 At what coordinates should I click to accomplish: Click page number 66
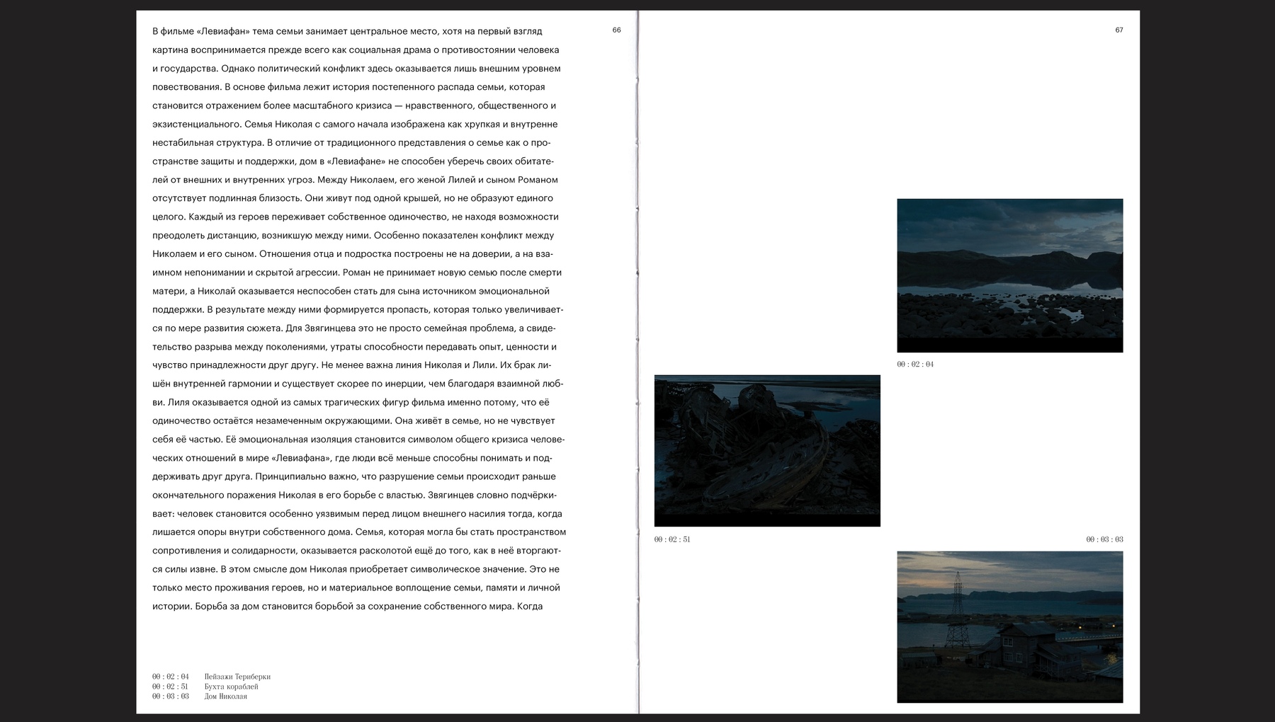[616, 30]
